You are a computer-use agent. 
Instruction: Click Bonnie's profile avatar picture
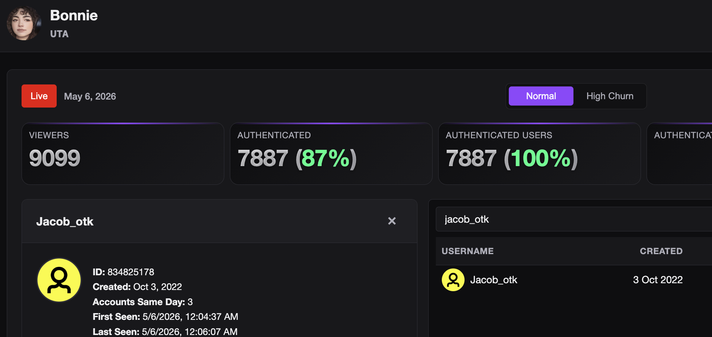tap(24, 23)
